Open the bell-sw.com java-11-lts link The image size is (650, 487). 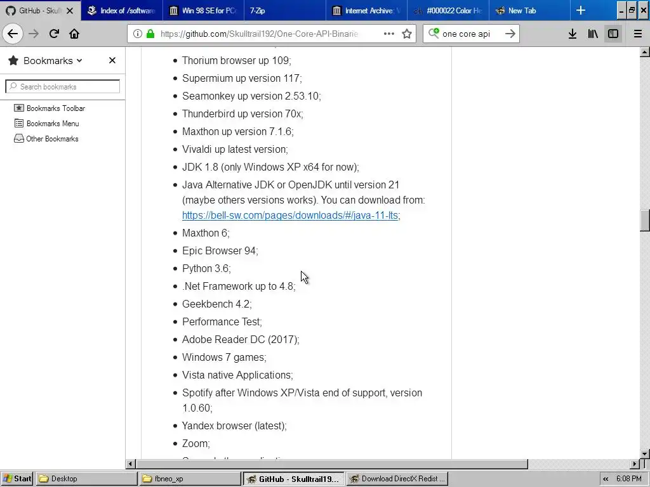point(289,216)
